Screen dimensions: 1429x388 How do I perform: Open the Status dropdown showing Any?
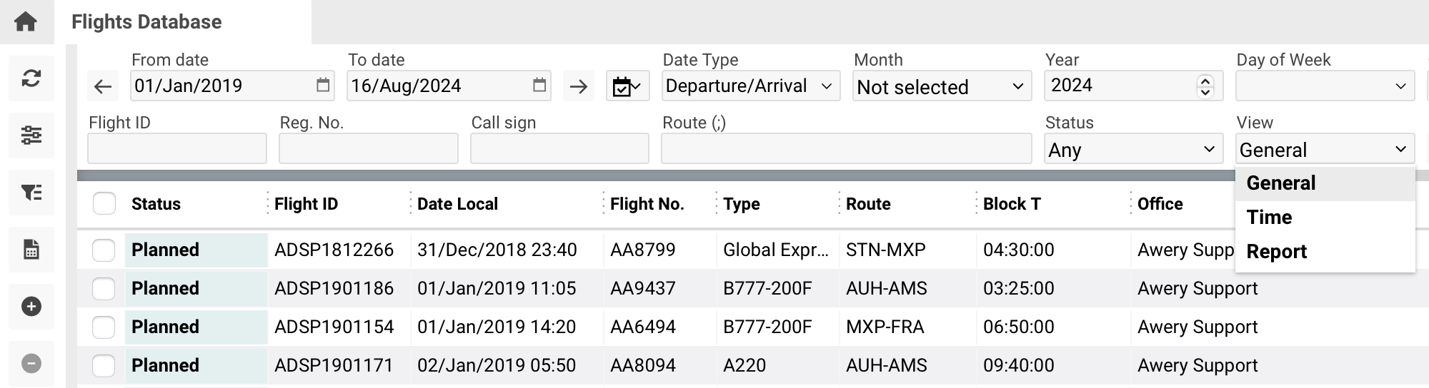1133,149
